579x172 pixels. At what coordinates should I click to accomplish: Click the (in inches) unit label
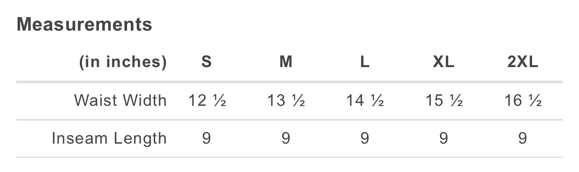(x=123, y=62)
